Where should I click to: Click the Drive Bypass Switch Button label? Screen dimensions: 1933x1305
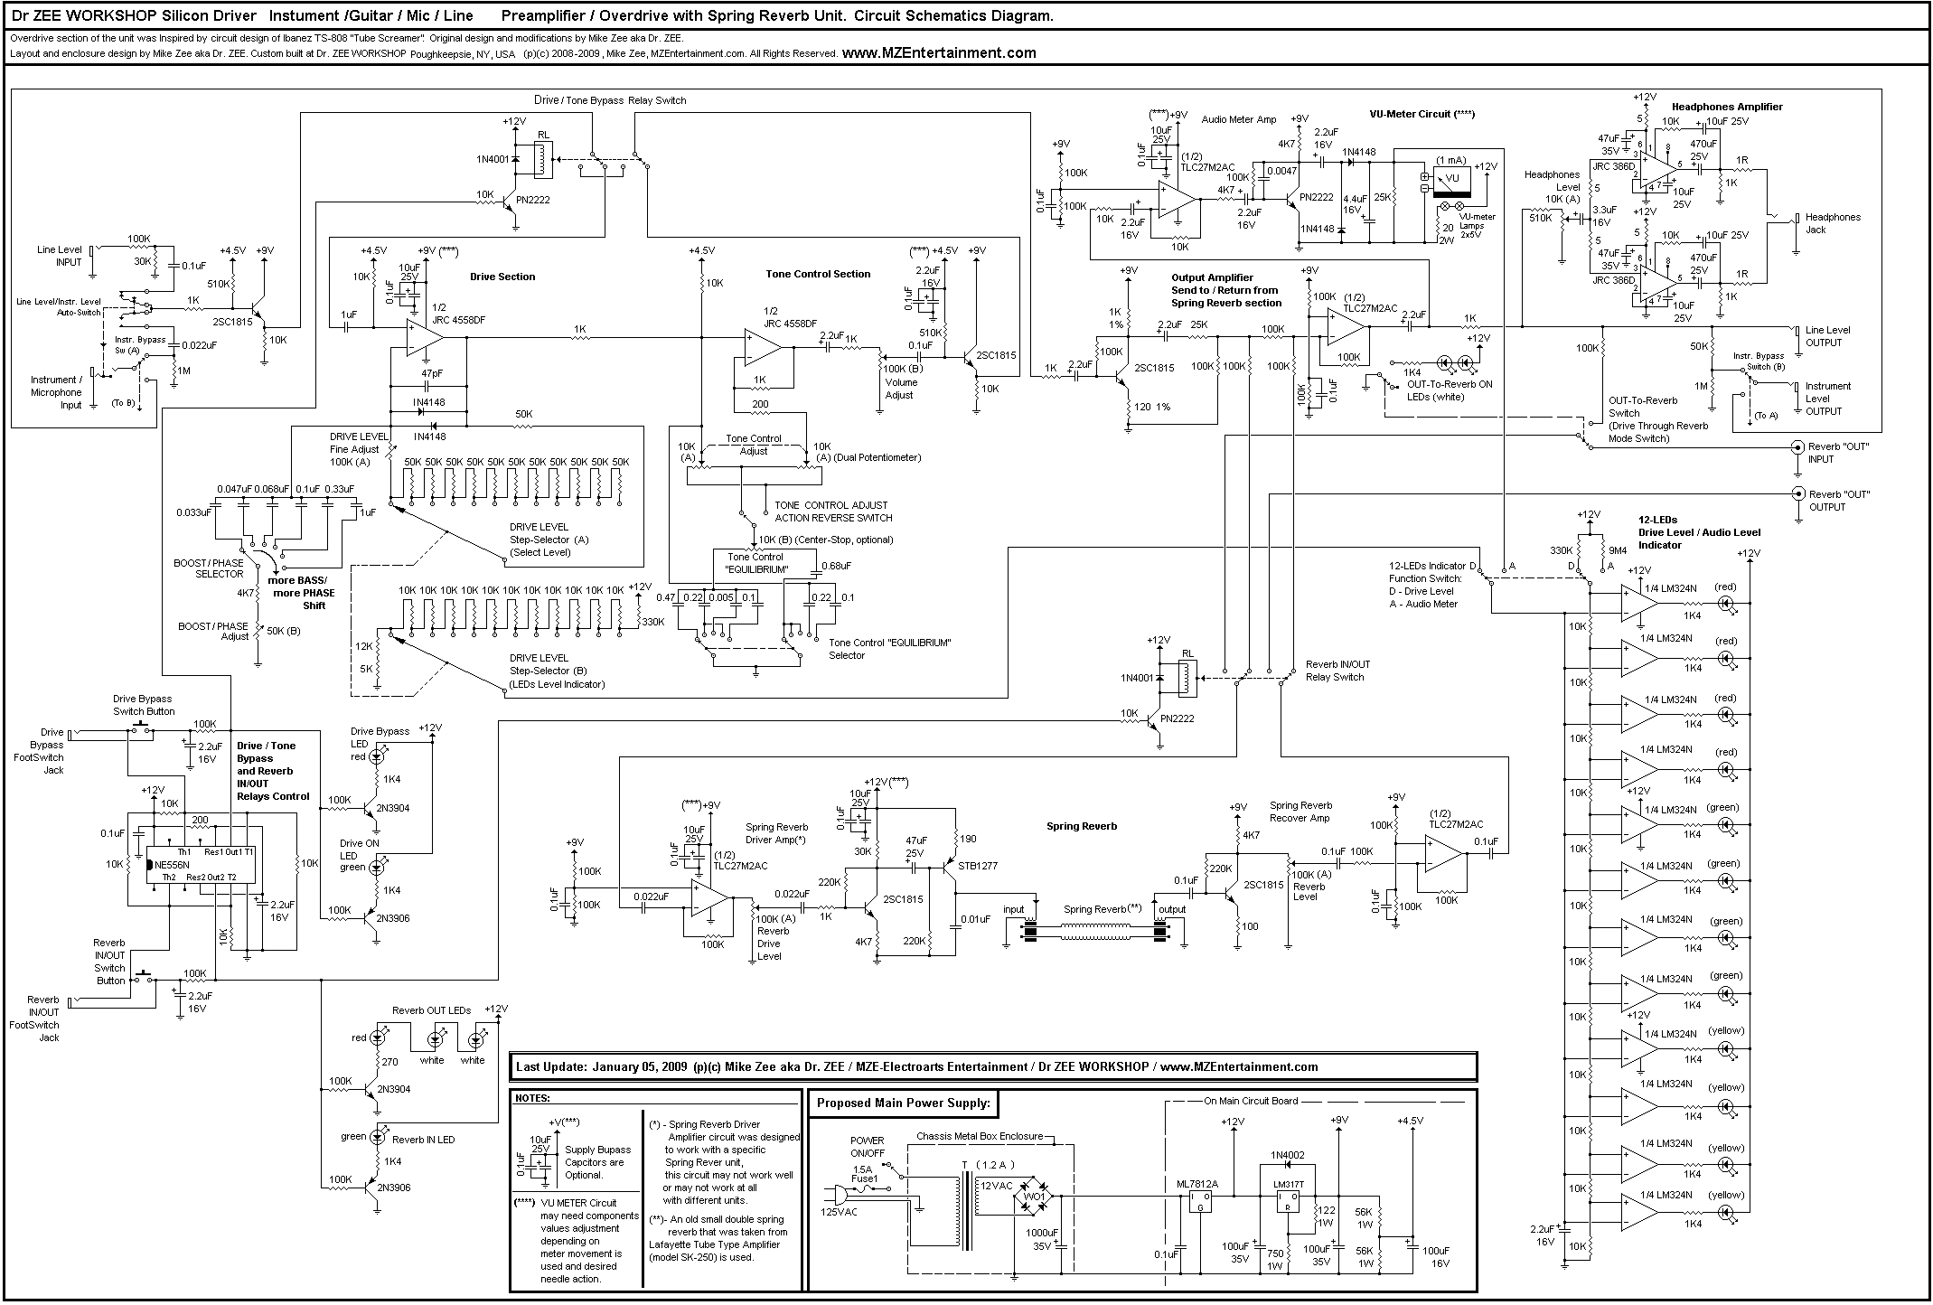point(143,705)
